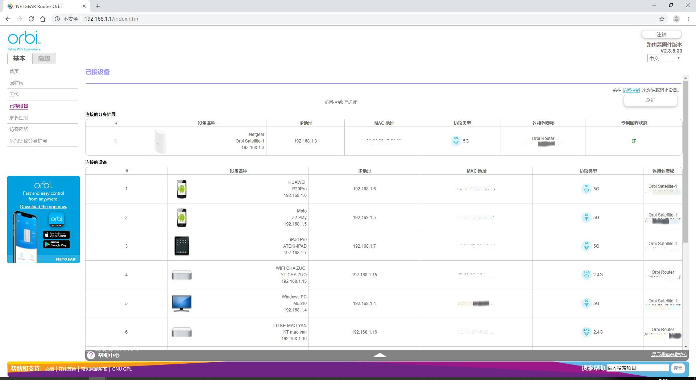Click the HUAWEI P20Pro Android icon
Screen dimensions: 696x380
tap(182, 189)
